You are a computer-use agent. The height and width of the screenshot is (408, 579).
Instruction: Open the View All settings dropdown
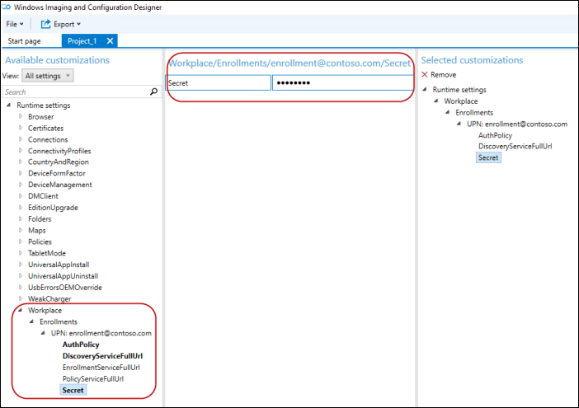click(49, 76)
